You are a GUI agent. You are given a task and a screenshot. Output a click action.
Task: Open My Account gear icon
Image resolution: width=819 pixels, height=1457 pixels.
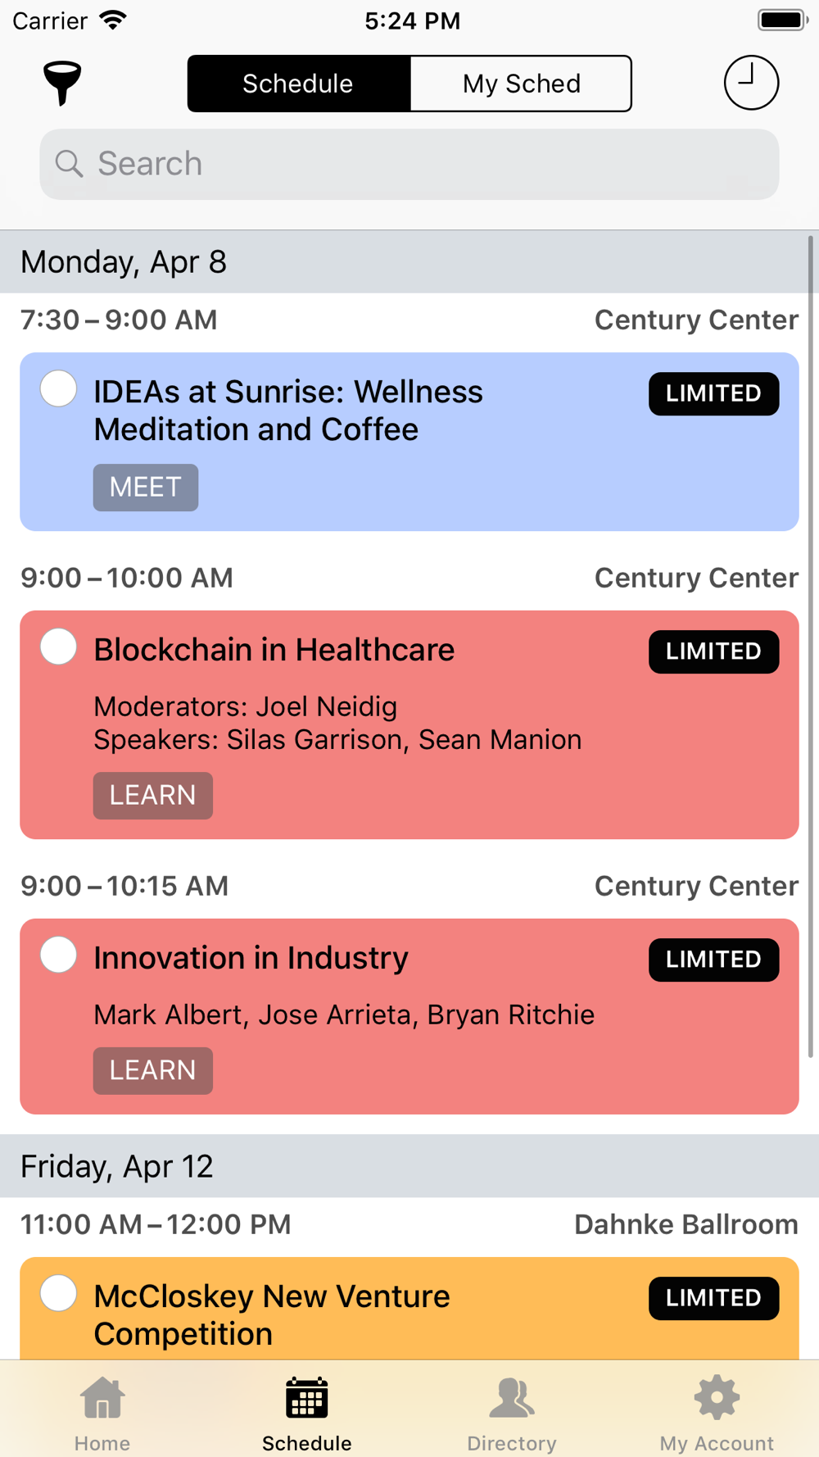(x=717, y=1397)
